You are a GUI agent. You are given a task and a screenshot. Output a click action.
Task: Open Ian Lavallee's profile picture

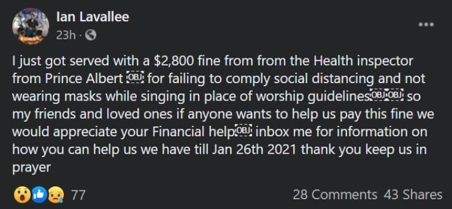(31, 26)
